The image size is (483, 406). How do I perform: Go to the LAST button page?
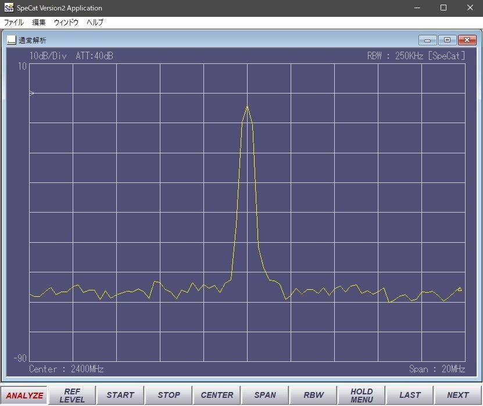pos(410,395)
